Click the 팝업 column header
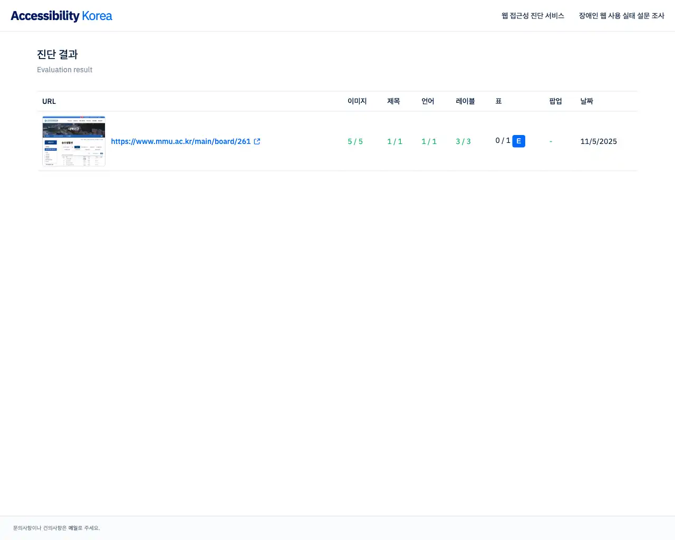 pos(556,101)
